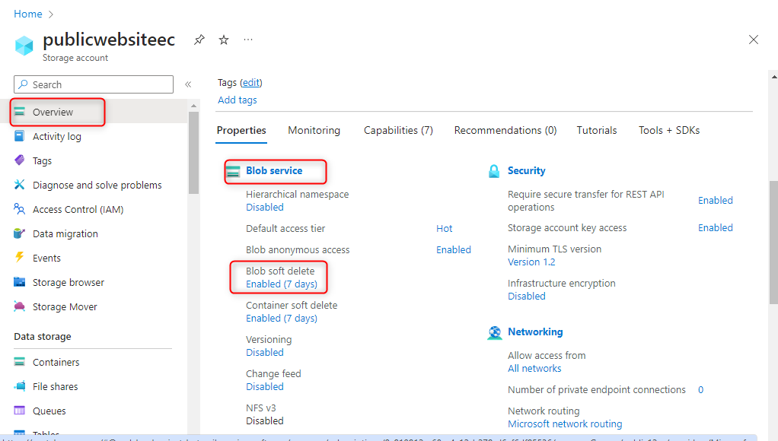778x441 pixels.
Task: Switch to the Monitoring tab
Action: pos(314,130)
